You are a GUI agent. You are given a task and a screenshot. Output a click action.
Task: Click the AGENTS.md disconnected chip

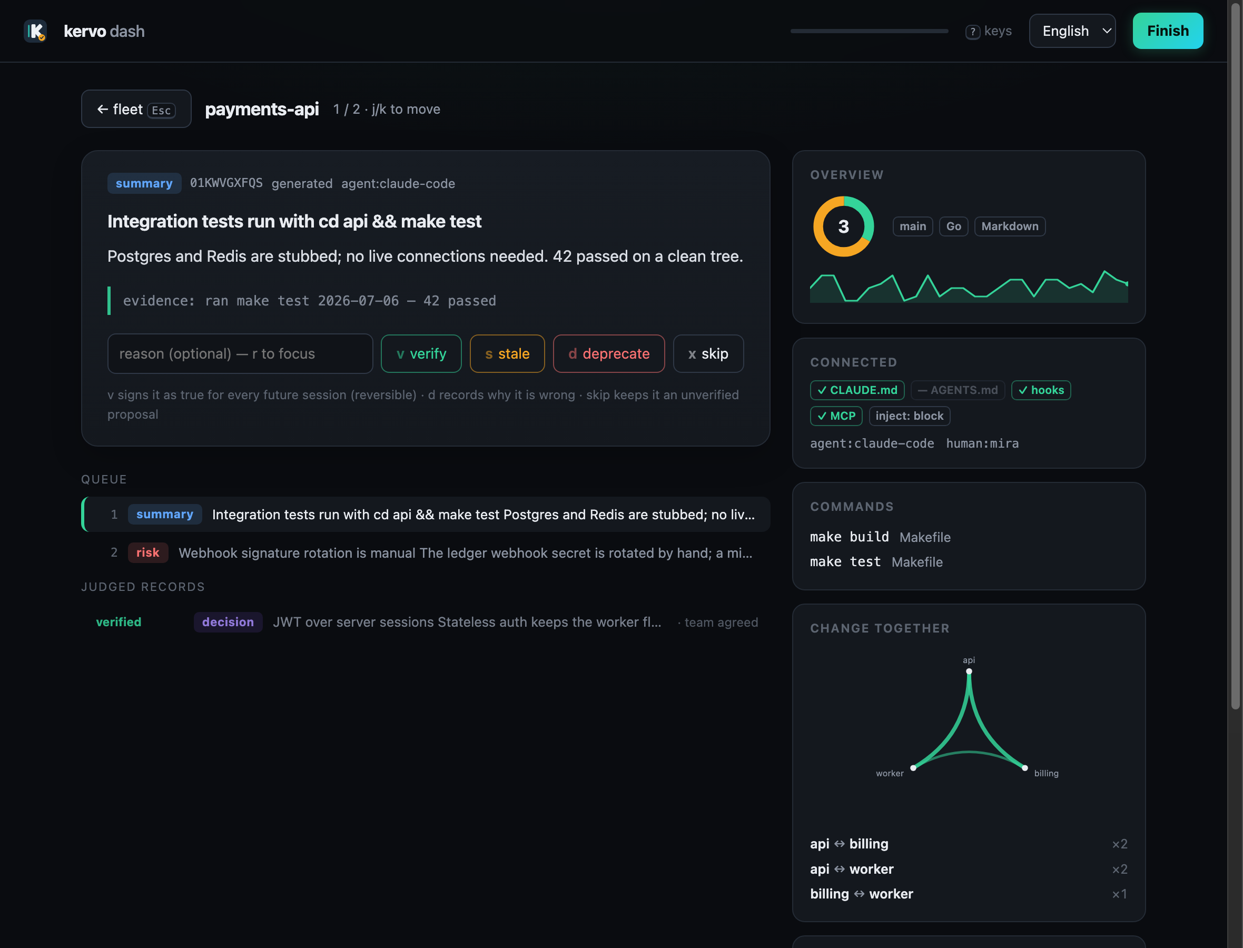[958, 390]
